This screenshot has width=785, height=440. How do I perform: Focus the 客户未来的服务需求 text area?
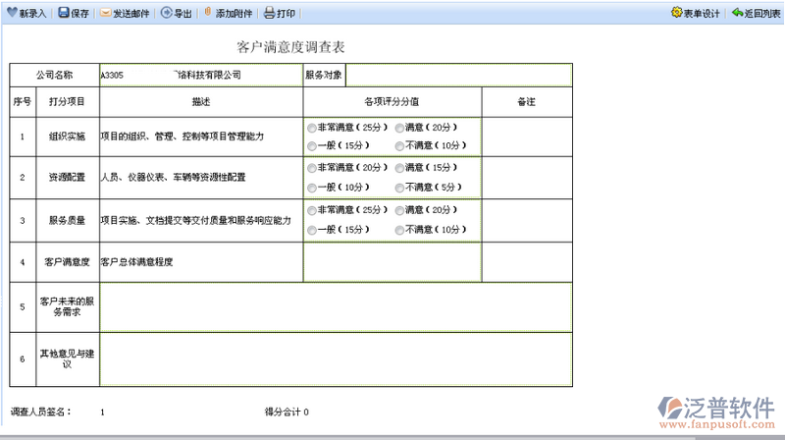[x=336, y=306]
